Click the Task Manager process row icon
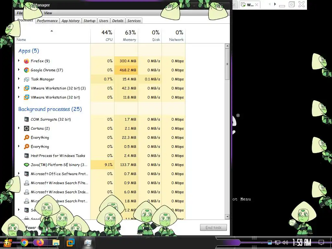The image size is (332, 249). tap(27, 79)
